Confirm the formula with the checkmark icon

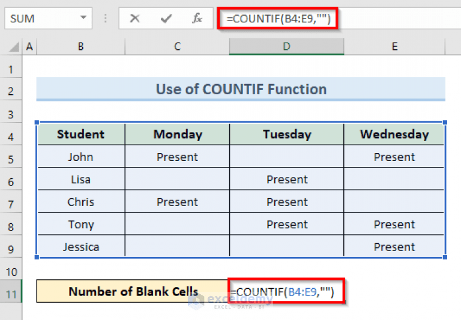(x=166, y=19)
